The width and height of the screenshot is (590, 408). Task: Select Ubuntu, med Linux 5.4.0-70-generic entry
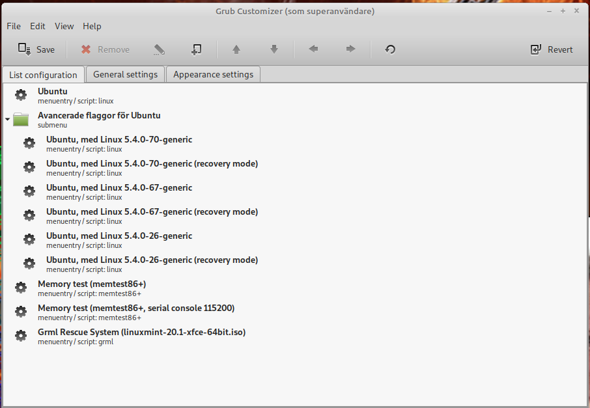click(294, 144)
